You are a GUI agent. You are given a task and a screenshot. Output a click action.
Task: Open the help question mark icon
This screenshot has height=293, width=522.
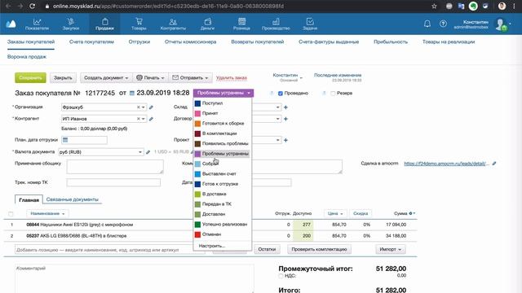tap(443, 24)
